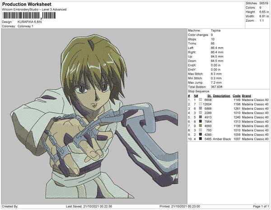Select the dark brown swatch beside 4285
Image resolution: width=271 pixels, height=210 pixels.
pos(201,134)
